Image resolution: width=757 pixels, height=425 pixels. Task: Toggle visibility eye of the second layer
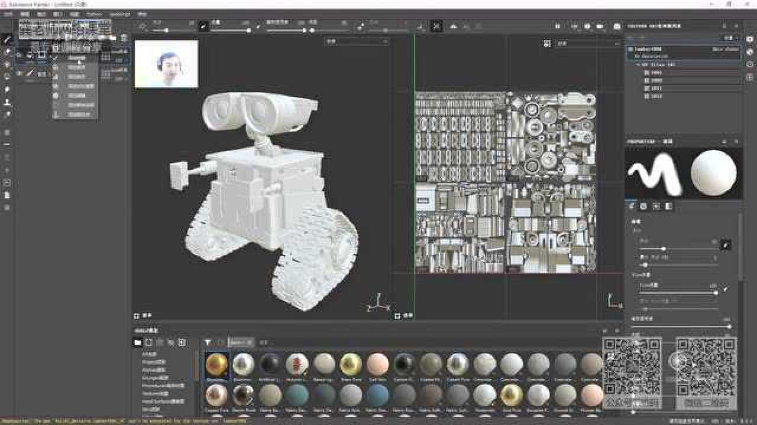20,74
